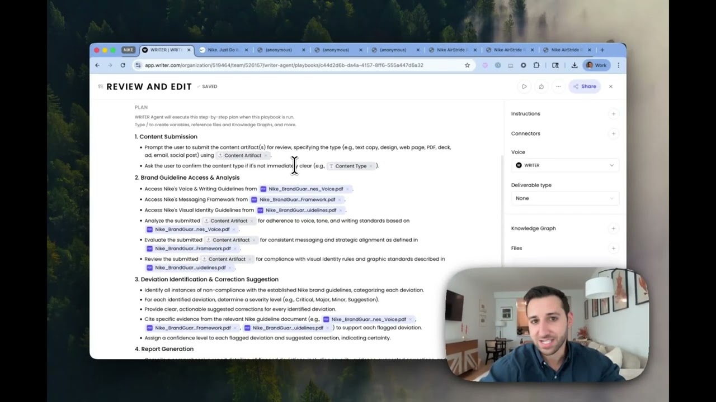Click the '4. Report Generation' heading

tap(164, 349)
